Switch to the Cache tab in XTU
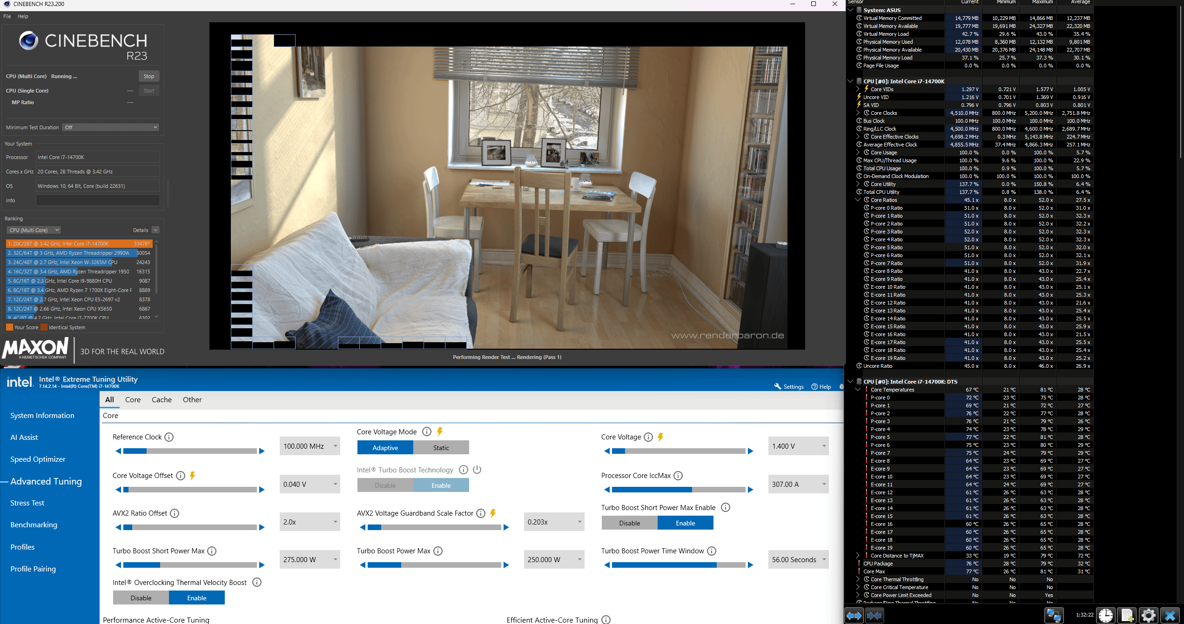Viewport: 1184px width, 624px height. 161,400
